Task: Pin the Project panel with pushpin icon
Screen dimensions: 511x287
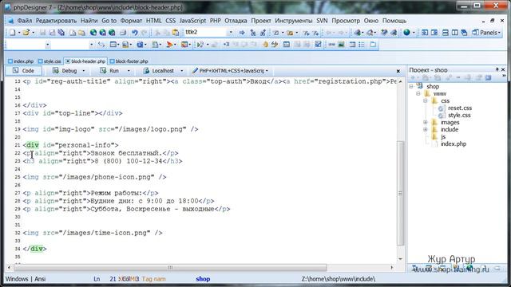Action: (497, 69)
